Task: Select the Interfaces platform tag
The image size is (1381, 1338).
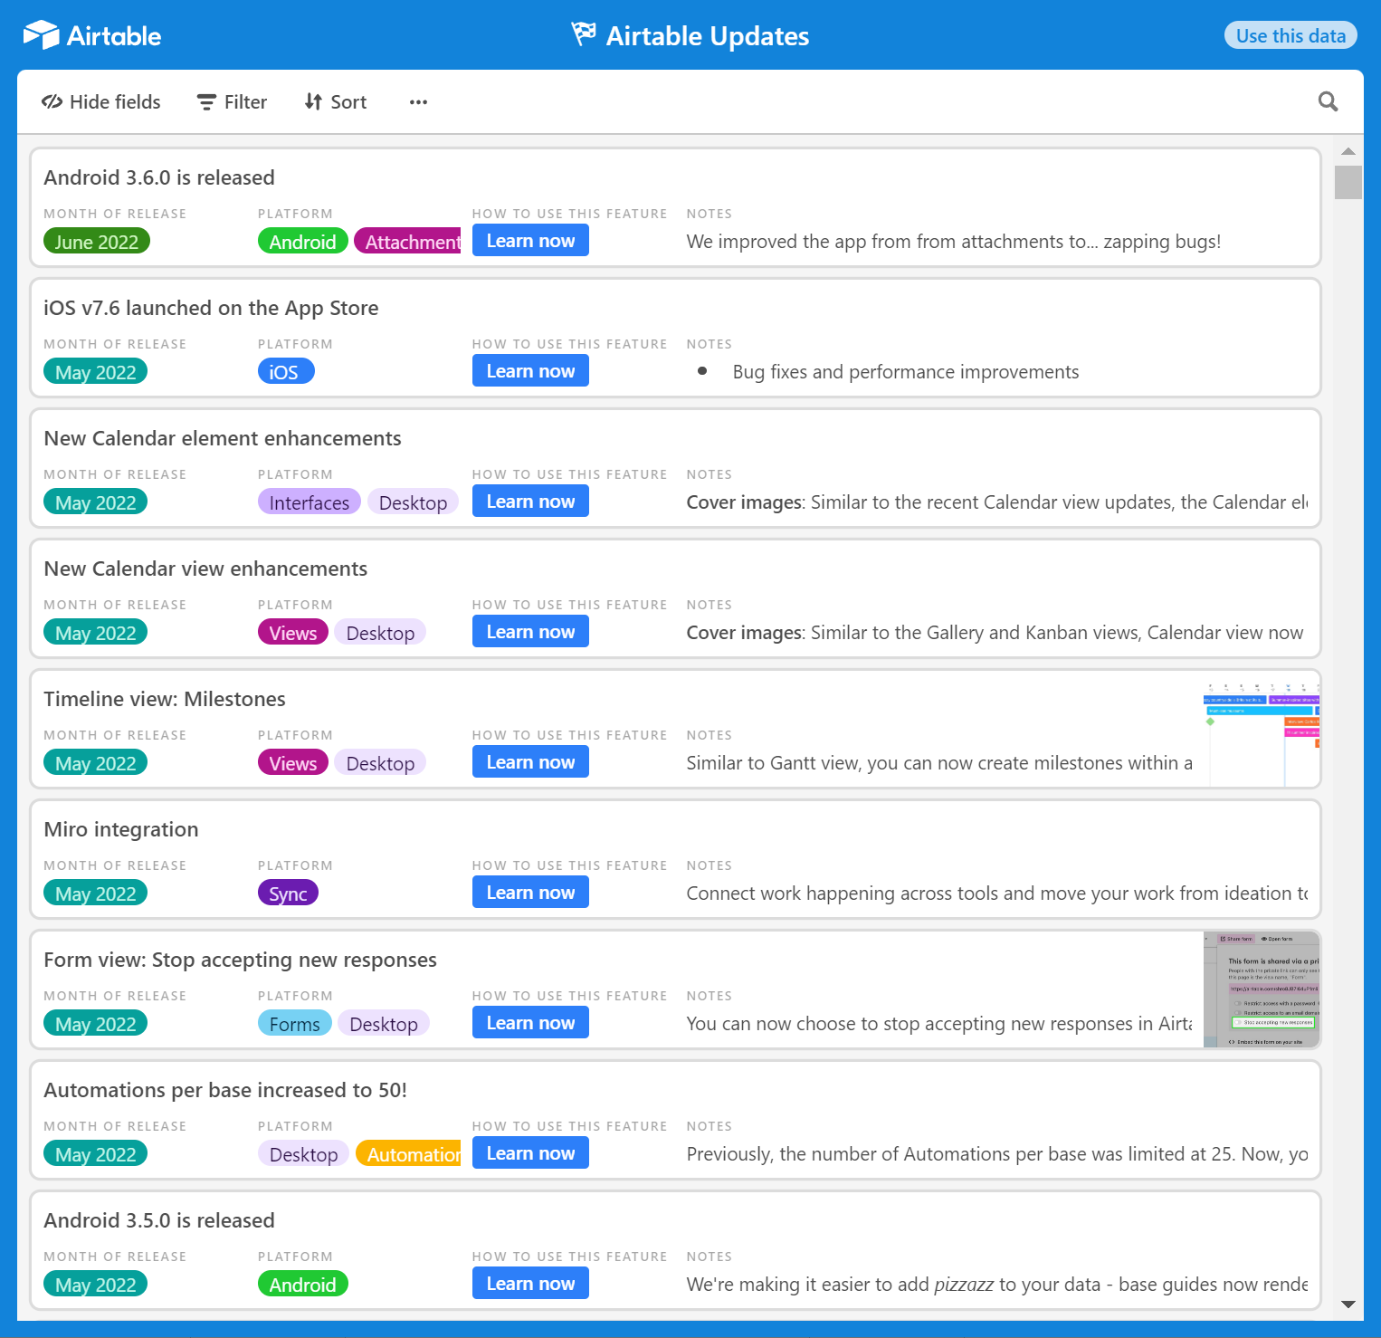Action: click(x=310, y=502)
